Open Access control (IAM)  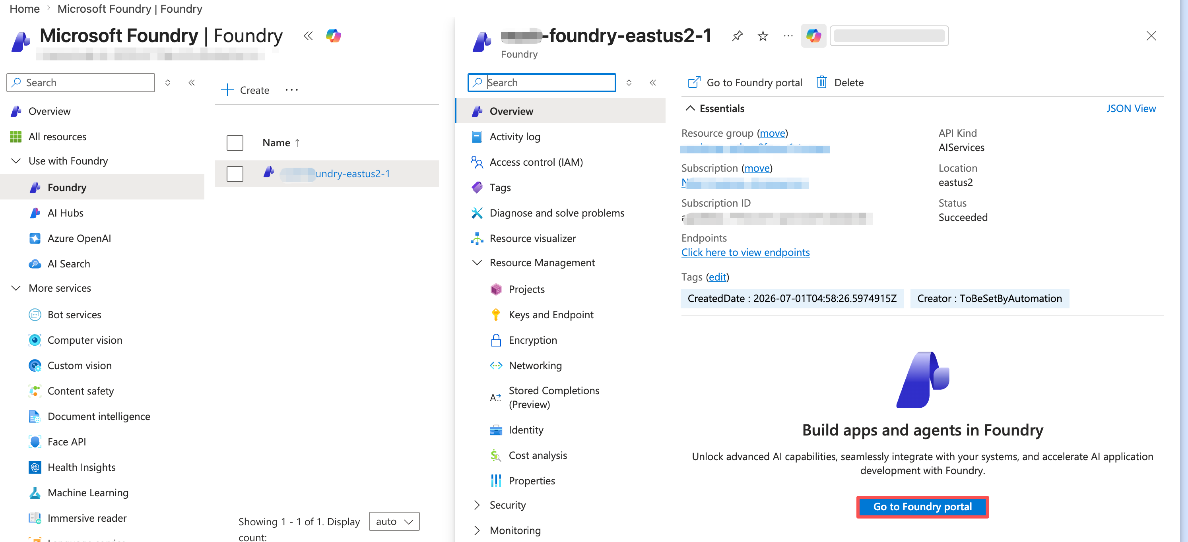[536, 162]
